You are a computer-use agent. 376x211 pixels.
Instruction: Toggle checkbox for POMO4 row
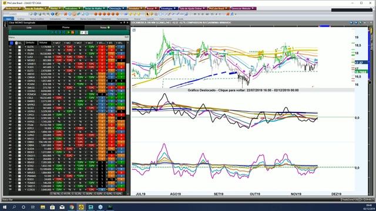19,94
